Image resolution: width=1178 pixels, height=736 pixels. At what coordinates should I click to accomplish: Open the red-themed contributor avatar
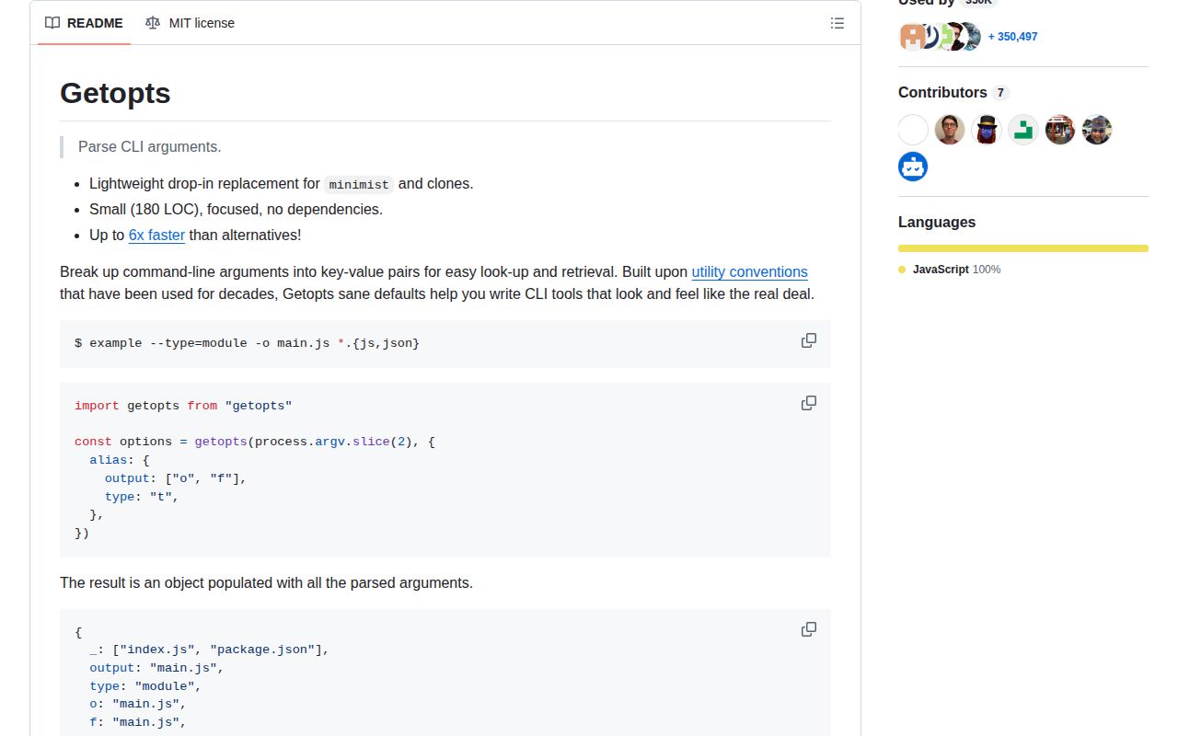point(1060,130)
